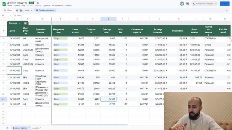
Task: Click the исходящий канал reason cell
Action: (43, 40)
